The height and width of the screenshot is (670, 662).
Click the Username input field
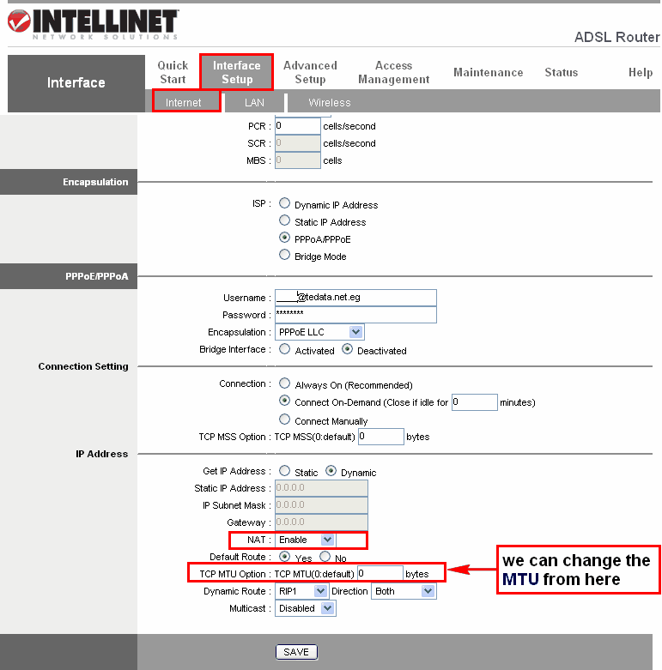coord(355,298)
